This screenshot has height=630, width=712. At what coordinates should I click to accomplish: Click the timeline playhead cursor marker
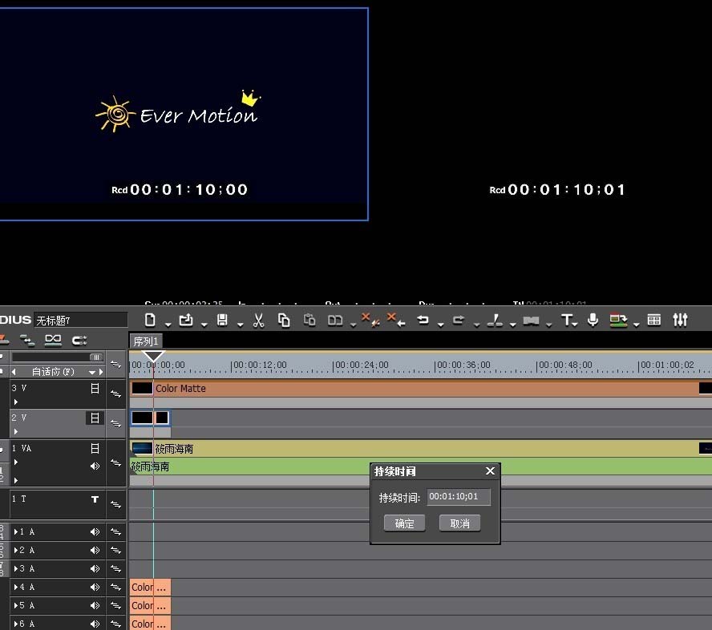[153, 356]
